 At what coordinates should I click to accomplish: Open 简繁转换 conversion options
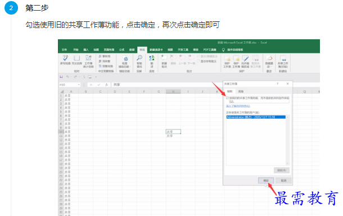[106, 66]
